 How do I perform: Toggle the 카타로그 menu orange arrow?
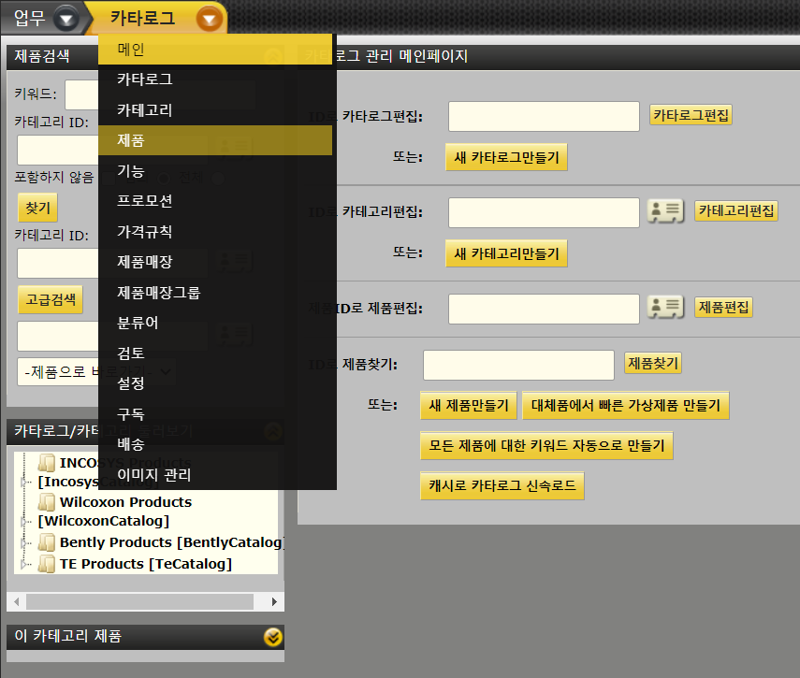pyautogui.click(x=211, y=18)
